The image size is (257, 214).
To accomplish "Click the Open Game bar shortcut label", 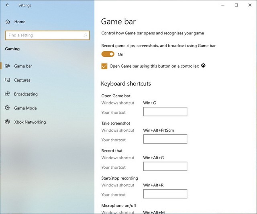I will click(x=116, y=96).
